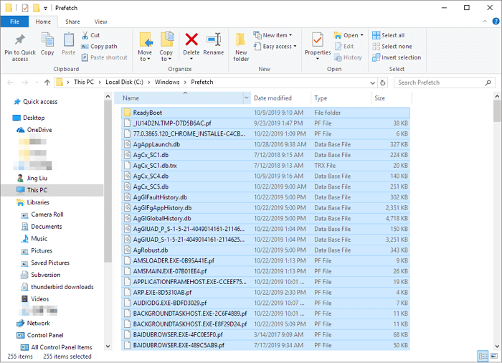Screen dimensions: 502x363
Task: Switch to large icons view in status bar
Action: click(x=494, y=356)
